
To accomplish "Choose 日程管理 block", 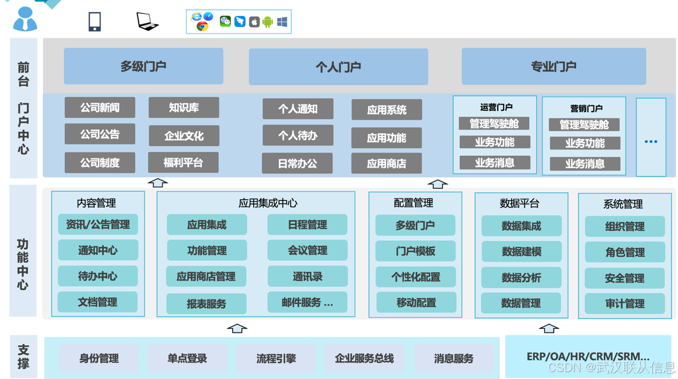I will 307,225.
